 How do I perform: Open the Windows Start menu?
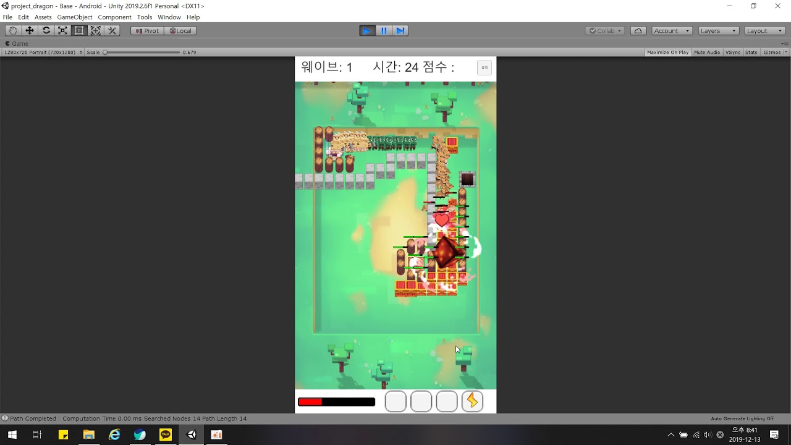[x=12, y=434]
